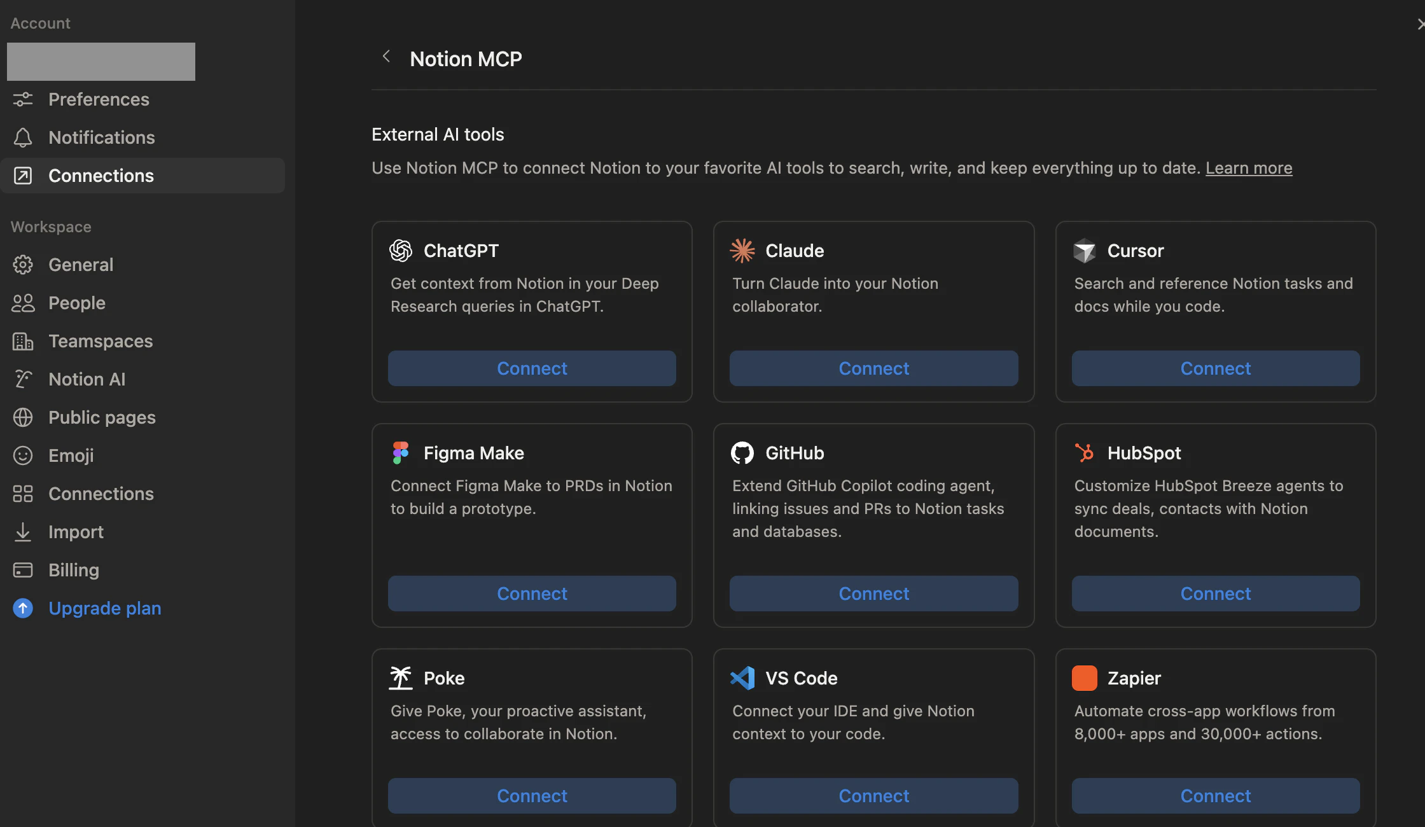Connect Figma Make to Notion

pyautogui.click(x=532, y=594)
